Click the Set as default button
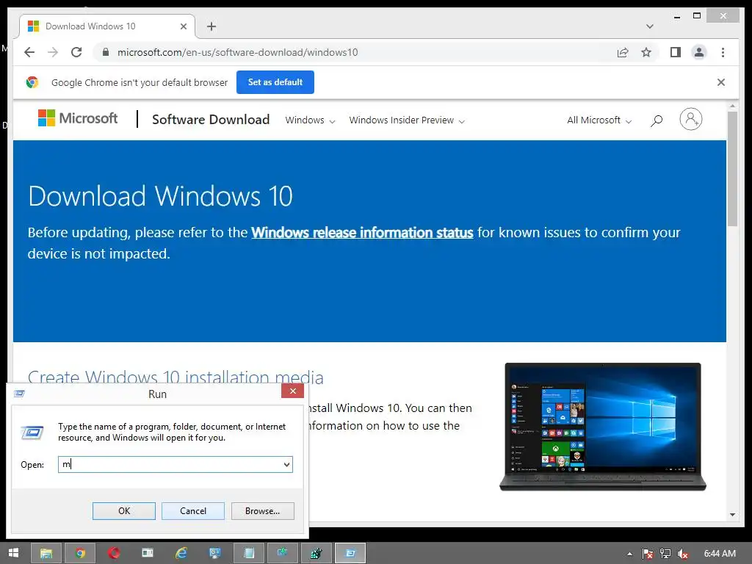This screenshot has width=752, height=564. pyautogui.click(x=275, y=82)
